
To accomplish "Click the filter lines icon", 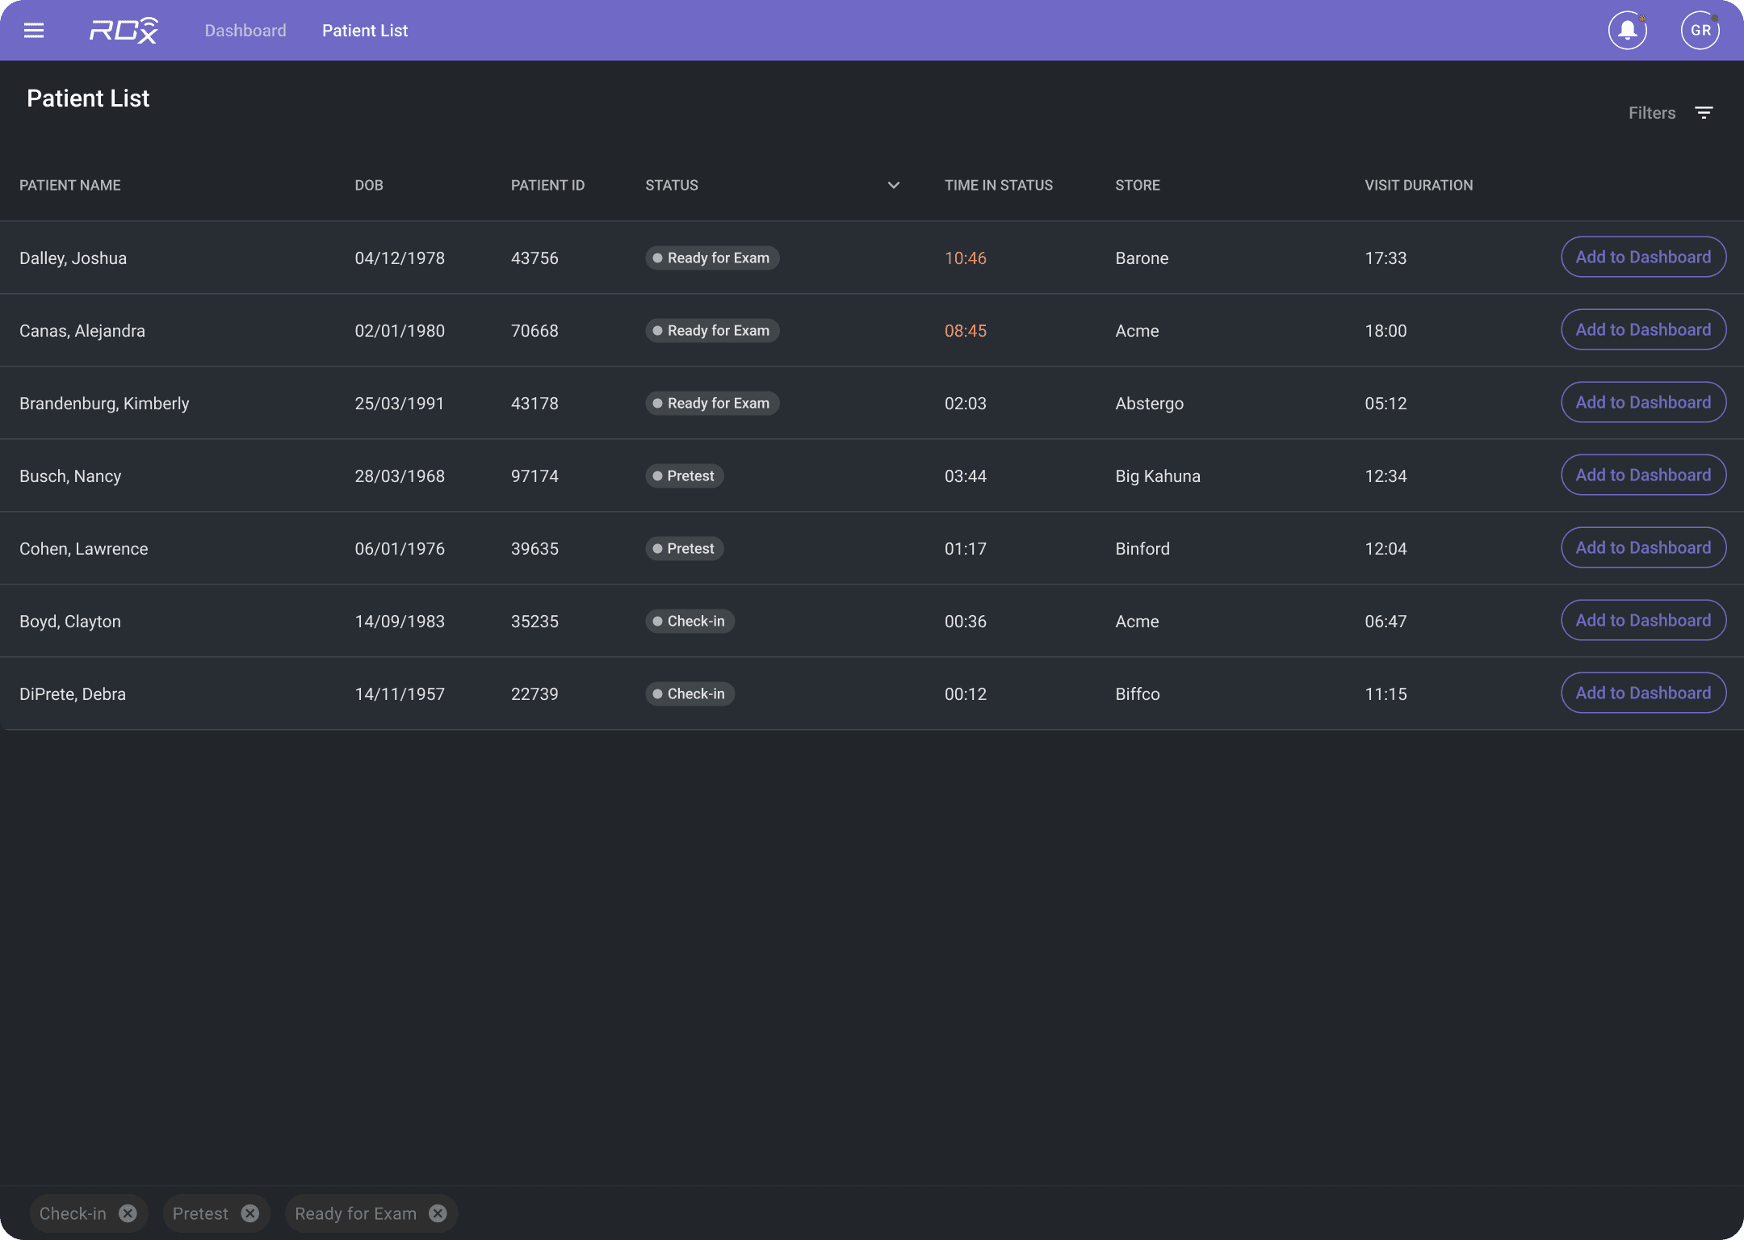I will [x=1704, y=113].
